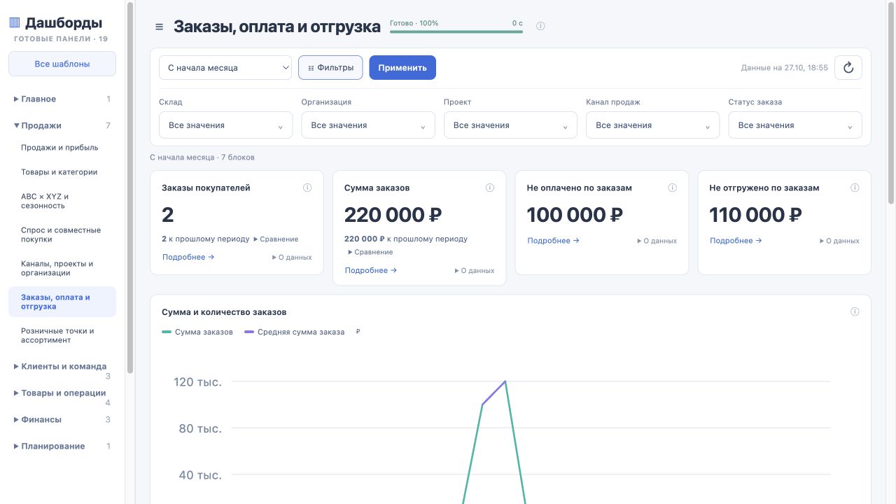This screenshot has height=504, width=896.
Task: Open Продажи и прибыль dashboard
Action: point(62,148)
